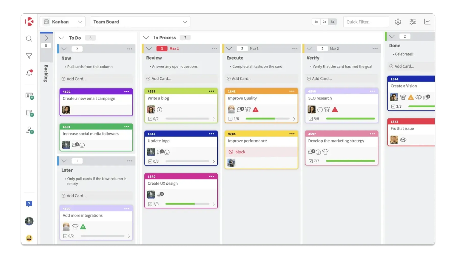Toggle the 4/6 task checkbox on Improve Quality
The height and width of the screenshot is (258, 456).
click(230, 119)
